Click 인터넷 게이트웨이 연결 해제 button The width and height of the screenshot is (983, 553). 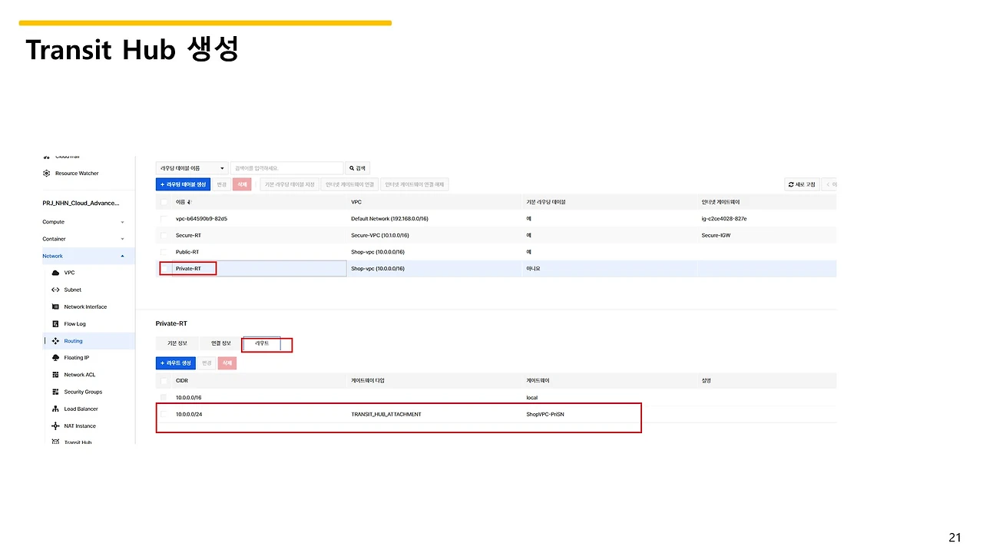[x=414, y=184]
